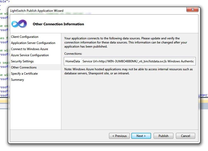Click the Publish button
The width and height of the screenshot is (208, 151).
pyautogui.click(x=163, y=136)
